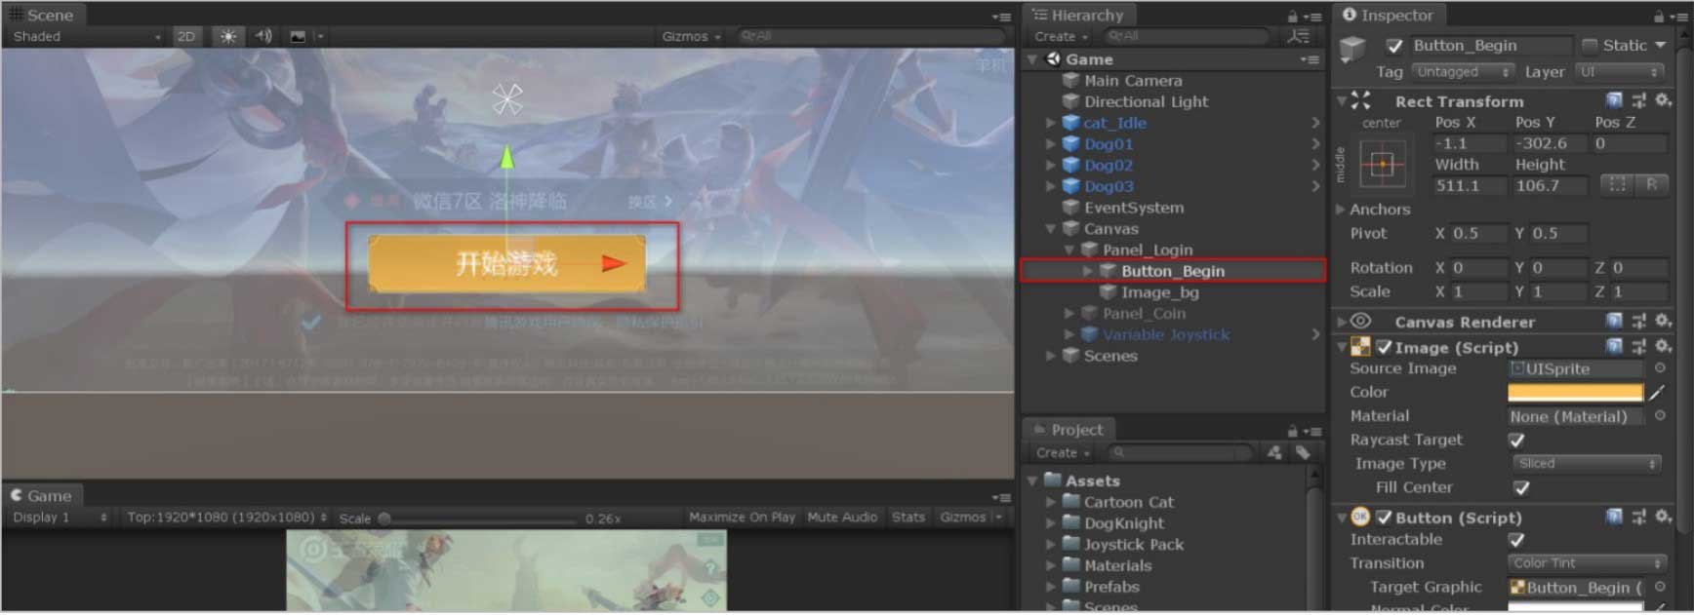The width and height of the screenshot is (1694, 615).
Task: Open Image (Script) gear settings menu
Action: 1663,346
